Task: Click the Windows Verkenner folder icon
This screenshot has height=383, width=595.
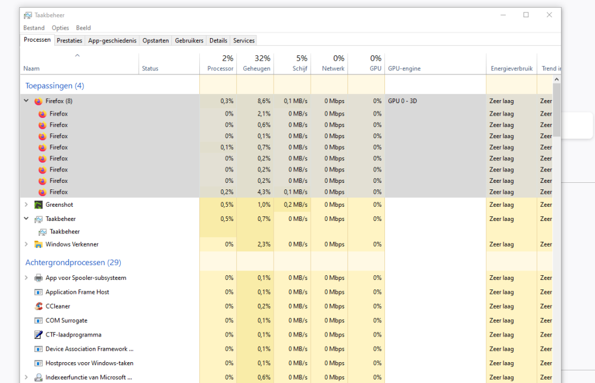Action: click(x=39, y=244)
